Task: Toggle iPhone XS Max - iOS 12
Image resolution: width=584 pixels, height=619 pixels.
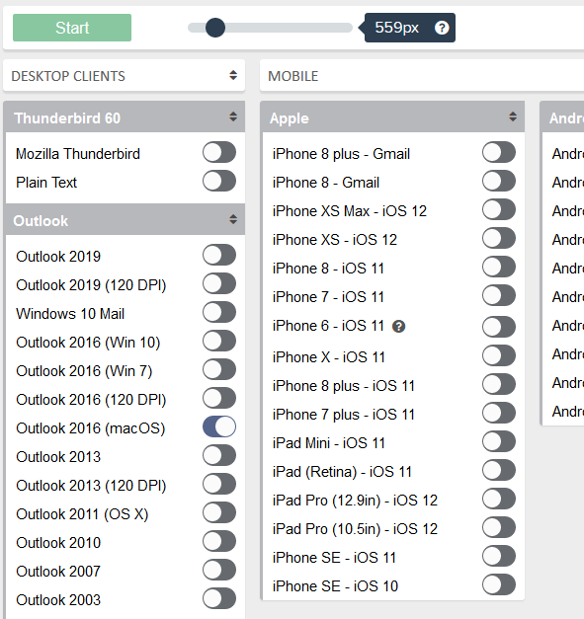Action: coord(499,209)
